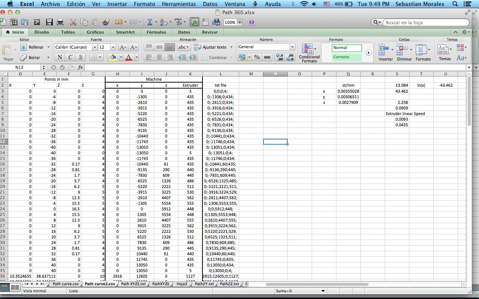Open the Herramientas menu
The width and height of the screenshot is (479, 299).
click(x=179, y=4)
